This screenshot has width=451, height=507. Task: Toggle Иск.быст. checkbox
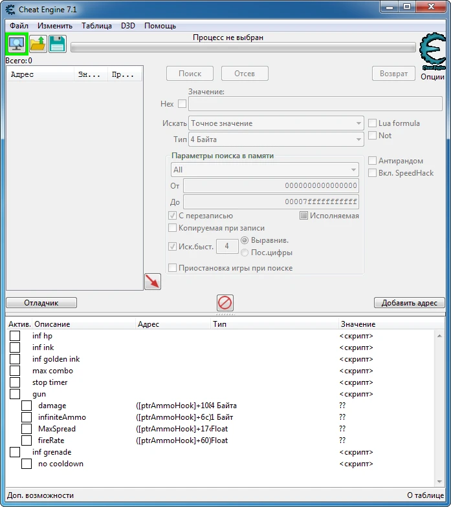[x=172, y=247]
